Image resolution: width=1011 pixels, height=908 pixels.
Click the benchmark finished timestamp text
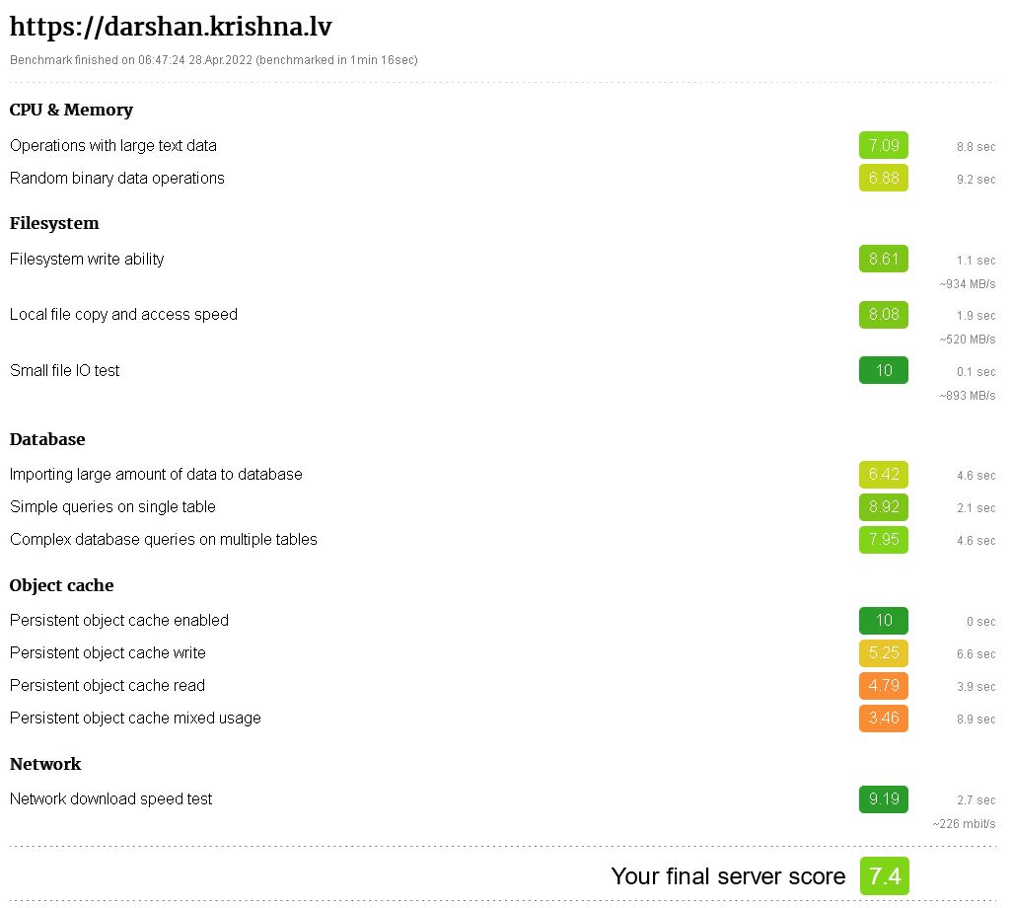(x=213, y=60)
